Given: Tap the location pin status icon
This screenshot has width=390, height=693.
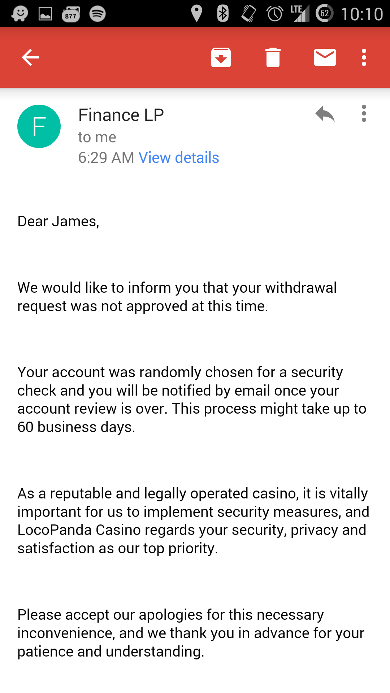Looking at the screenshot, I should click(196, 14).
